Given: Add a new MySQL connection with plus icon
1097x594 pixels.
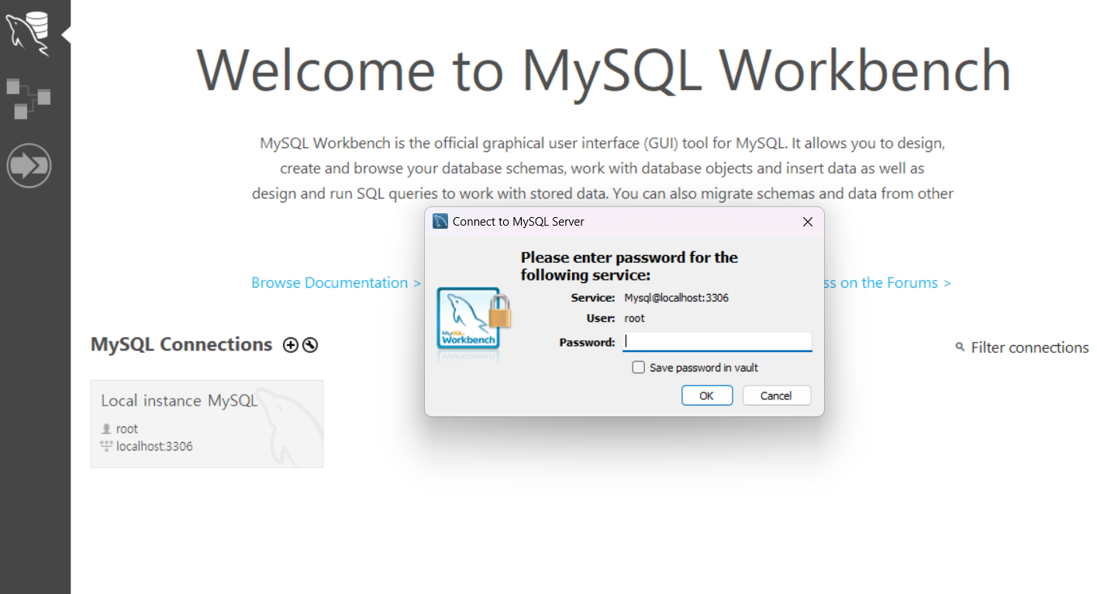Looking at the screenshot, I should [x=291, y=345].
